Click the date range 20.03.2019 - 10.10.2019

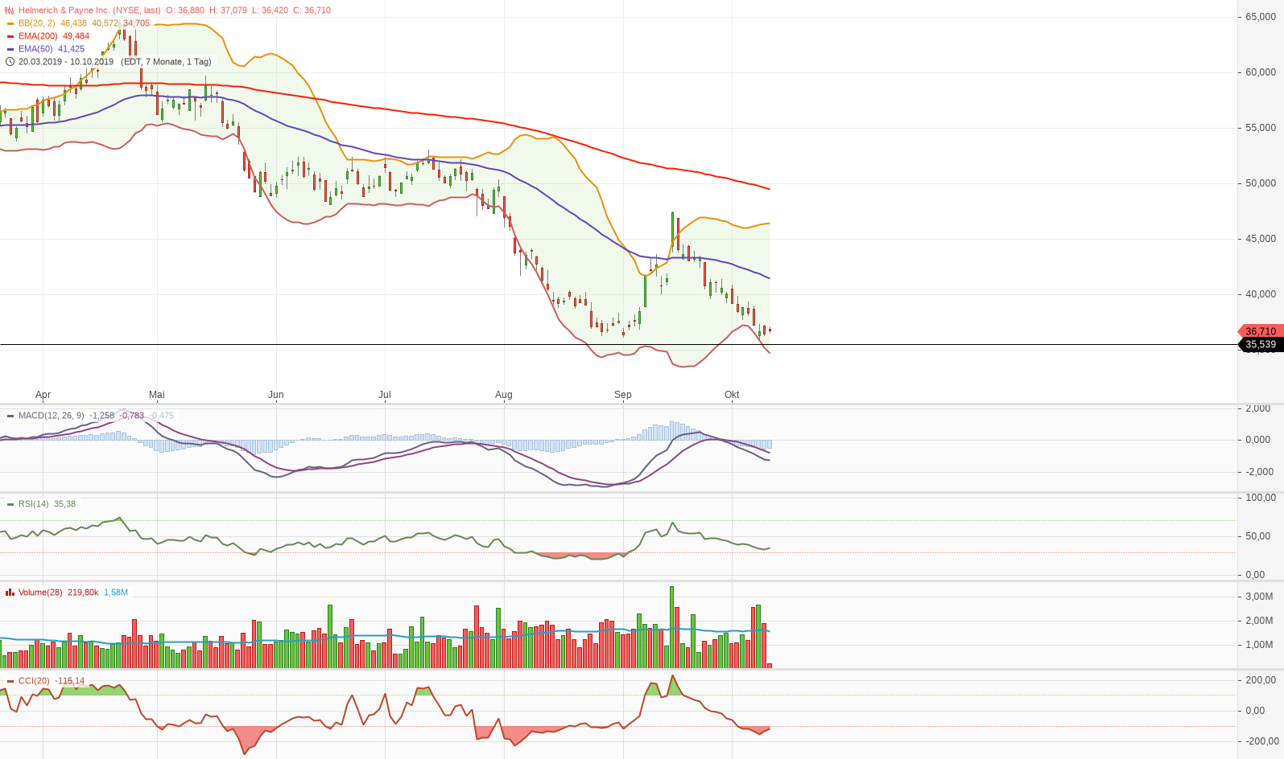(66, 62)
